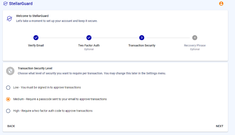235x135 pixels.
Task: Click 'Medium - Require a passcode sent' label
Action: [60, 99]
